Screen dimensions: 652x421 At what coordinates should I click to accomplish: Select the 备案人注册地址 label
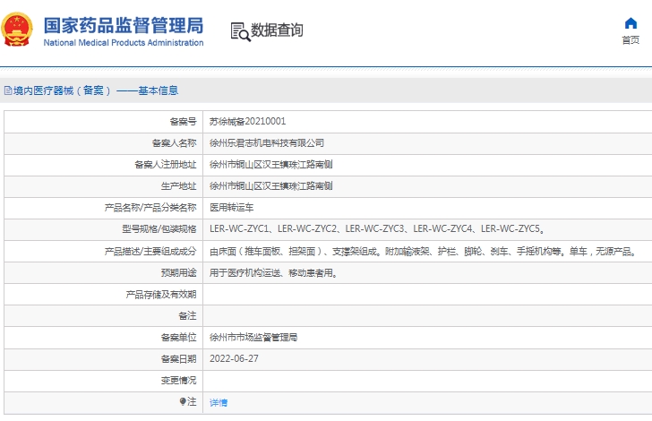point(165,165)
